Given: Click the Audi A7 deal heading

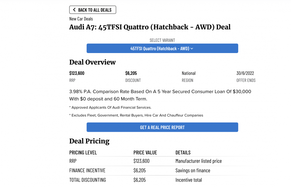Looking at the screenshot, I should pos(150,27).
